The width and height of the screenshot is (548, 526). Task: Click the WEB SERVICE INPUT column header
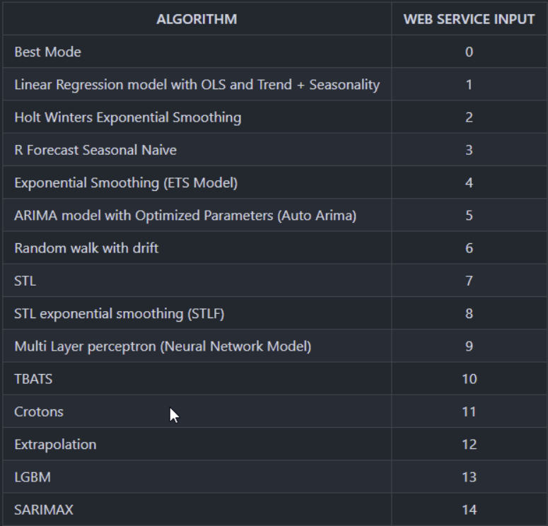[x=469, y=19]
